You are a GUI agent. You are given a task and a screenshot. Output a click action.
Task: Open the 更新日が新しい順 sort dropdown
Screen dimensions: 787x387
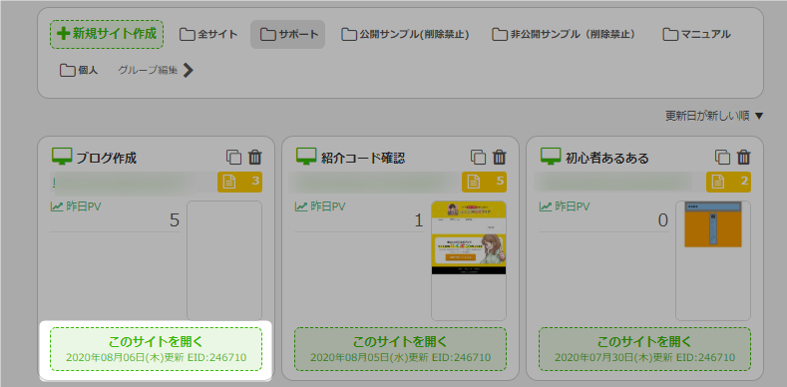click(x=714, y=117)
